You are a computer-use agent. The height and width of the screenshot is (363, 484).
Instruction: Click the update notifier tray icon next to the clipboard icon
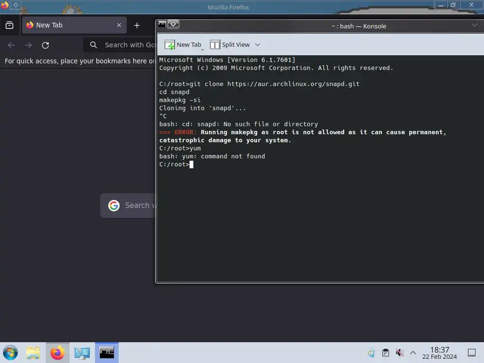(371, 353)
